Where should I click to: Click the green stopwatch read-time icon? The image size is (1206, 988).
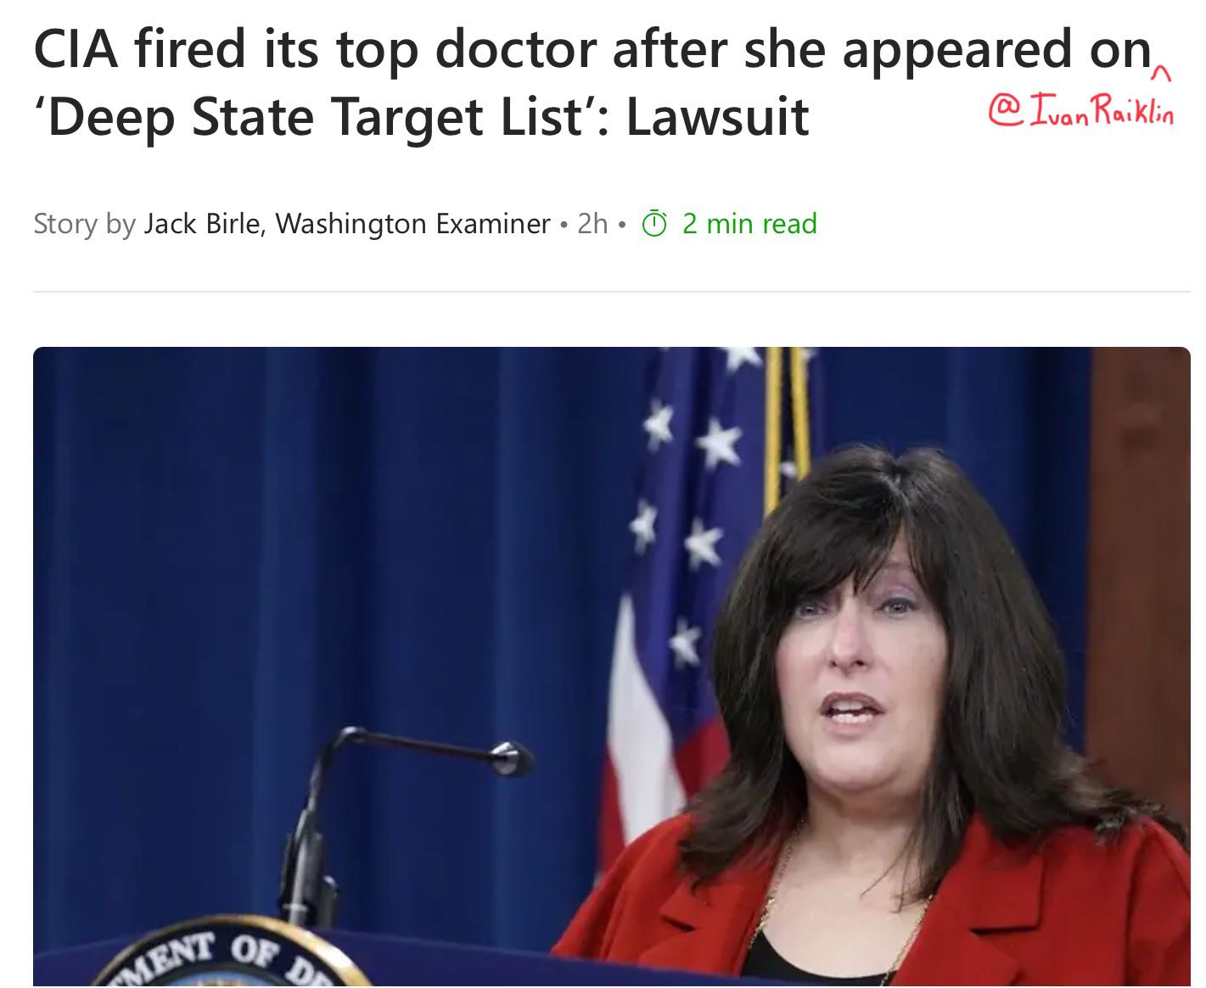[x=654, y=224]
